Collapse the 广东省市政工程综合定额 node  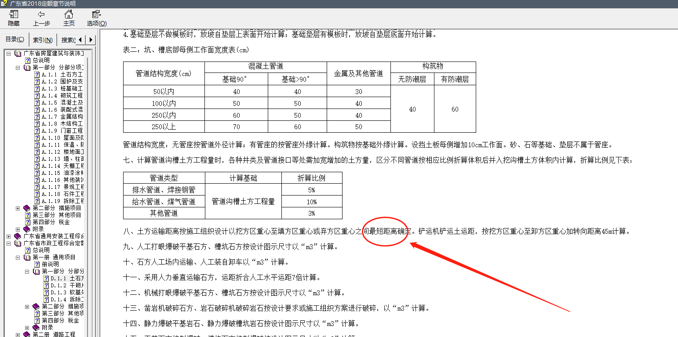pos(8,243)
